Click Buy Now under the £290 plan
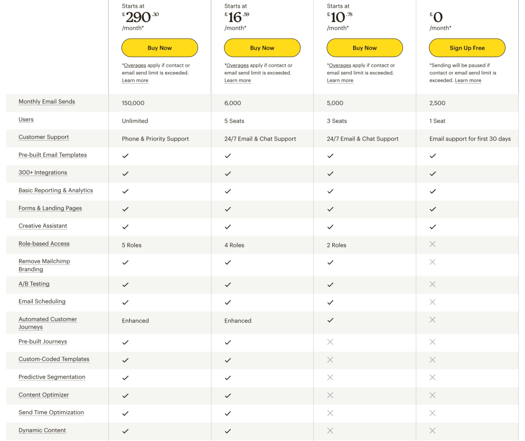This screenshot has width=525, height=441. (x=160, y=48)
